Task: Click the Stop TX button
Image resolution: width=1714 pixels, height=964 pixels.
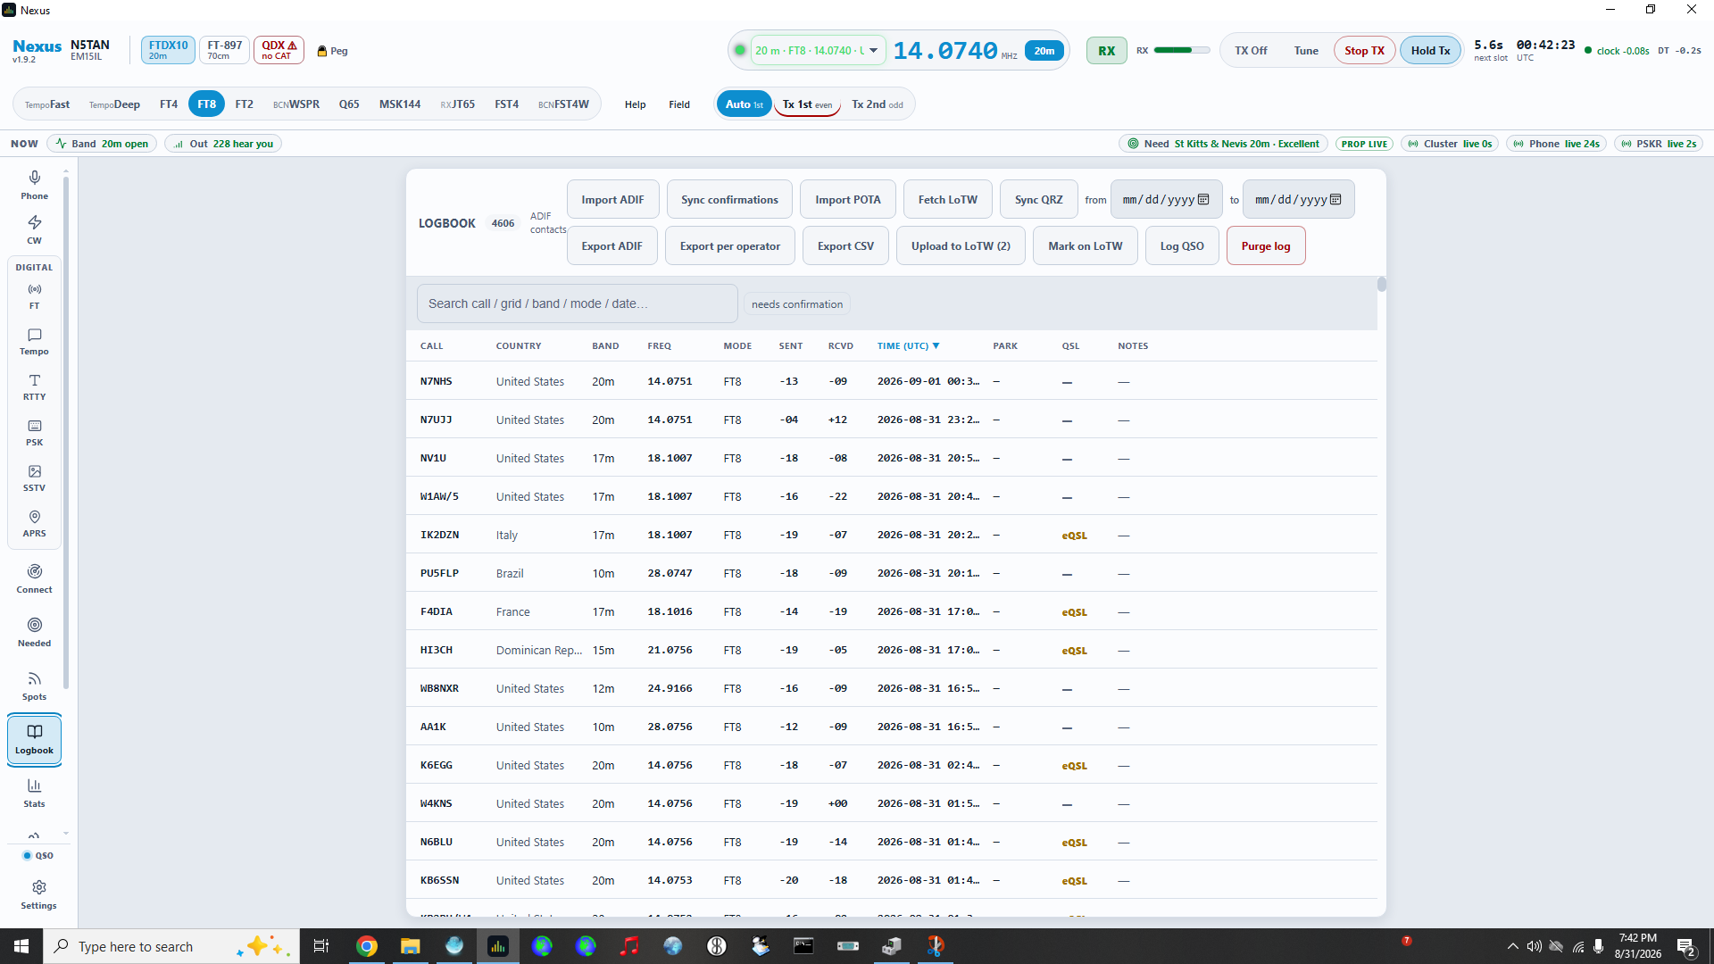Action: point(1364,51)
